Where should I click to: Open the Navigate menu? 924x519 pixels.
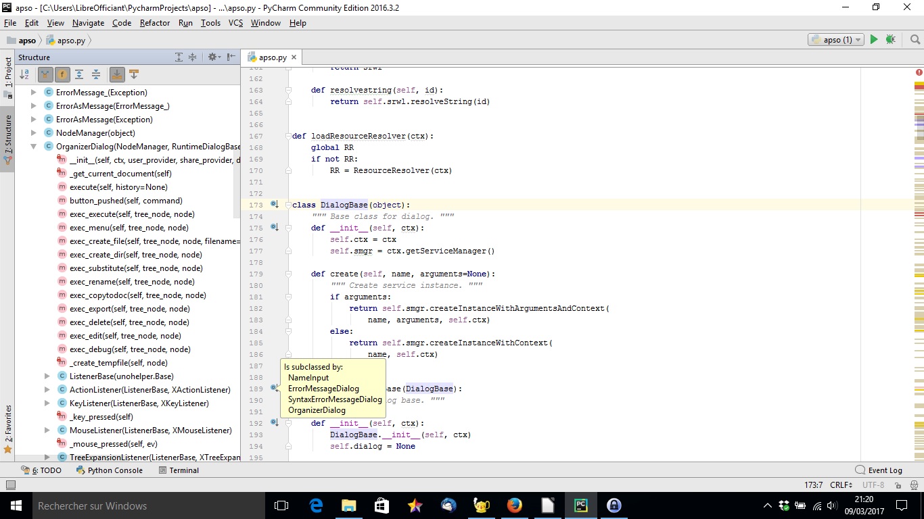(88, 22)
